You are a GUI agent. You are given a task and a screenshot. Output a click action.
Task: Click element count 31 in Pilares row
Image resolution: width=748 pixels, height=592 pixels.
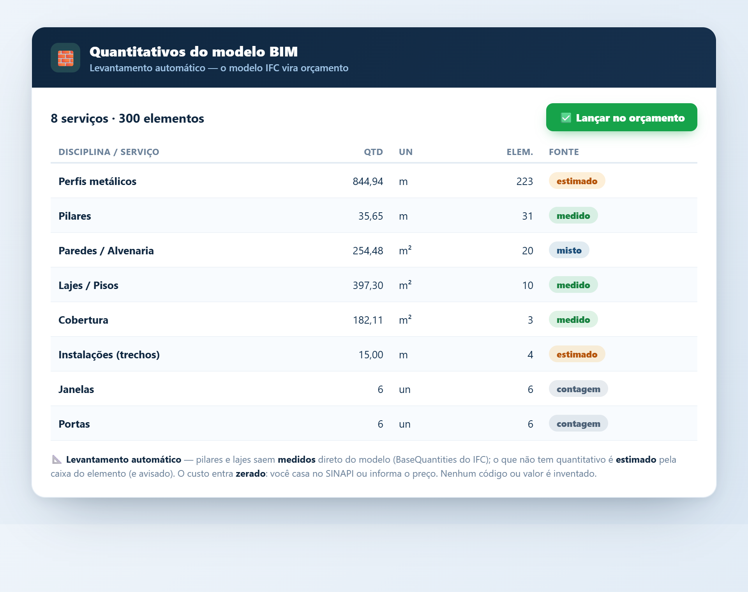coord(527,216)
